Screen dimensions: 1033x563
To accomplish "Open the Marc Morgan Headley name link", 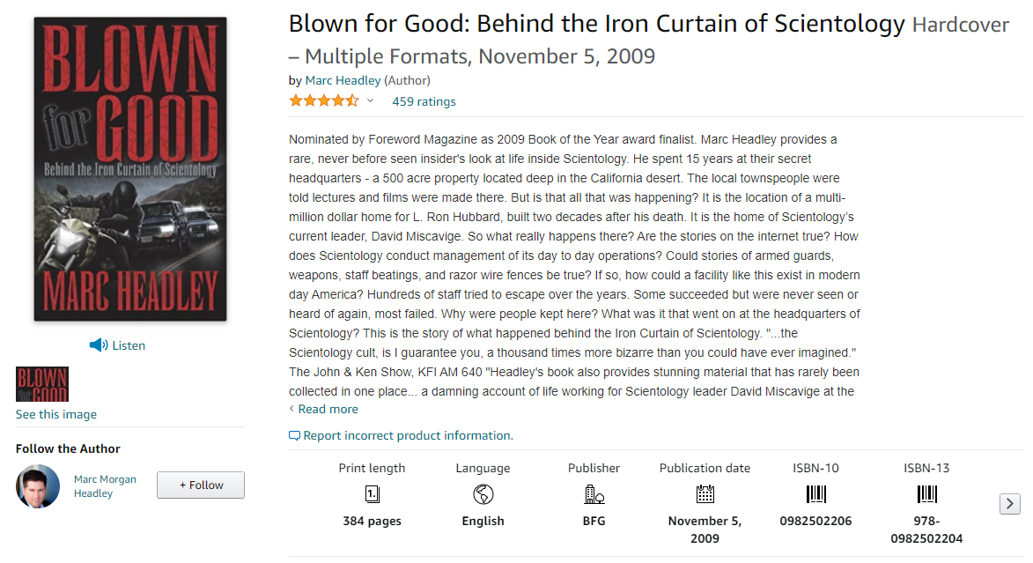I will (105, 486).
